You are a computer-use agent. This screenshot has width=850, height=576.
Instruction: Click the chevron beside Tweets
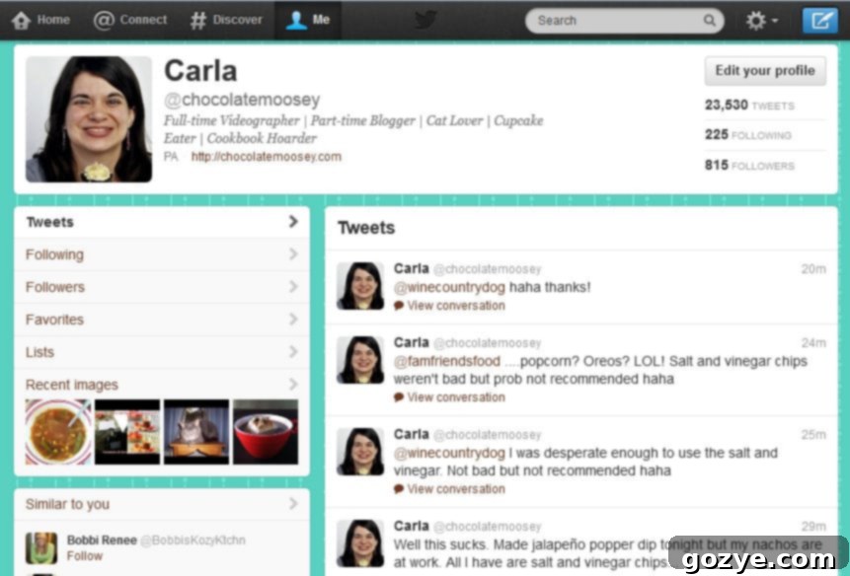click(x=293, y=221)
